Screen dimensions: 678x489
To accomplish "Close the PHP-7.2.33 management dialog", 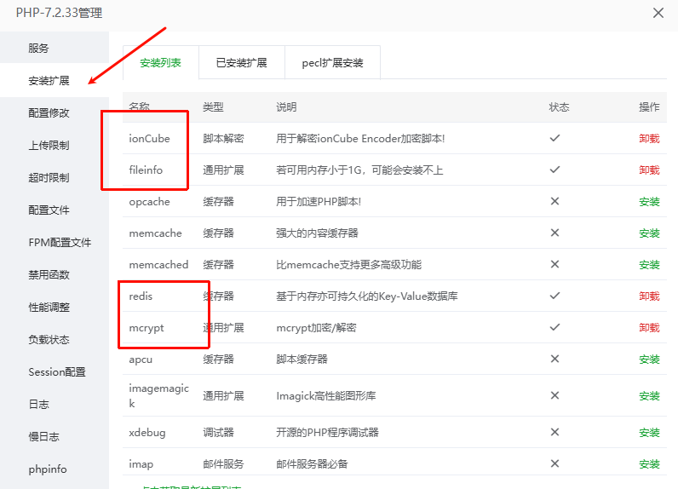I will (x=658, y=14).
